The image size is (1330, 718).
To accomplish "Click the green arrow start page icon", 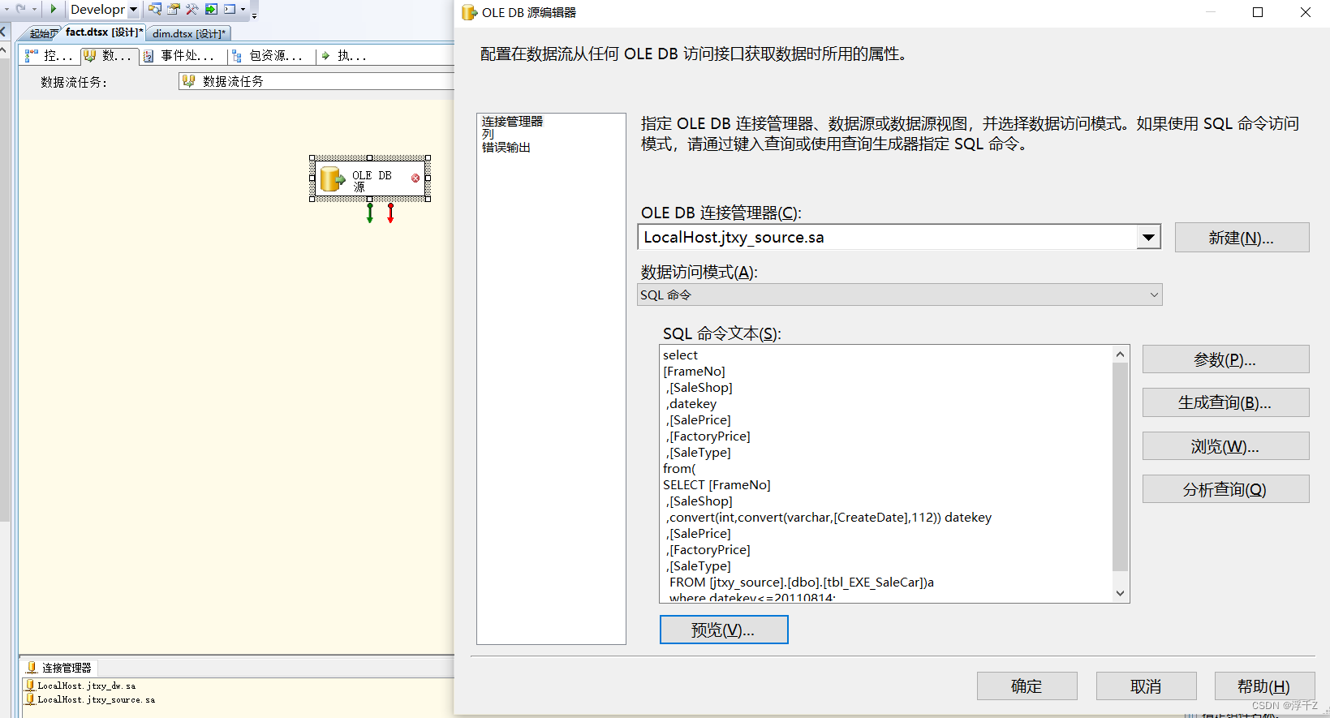I will 211,9.
